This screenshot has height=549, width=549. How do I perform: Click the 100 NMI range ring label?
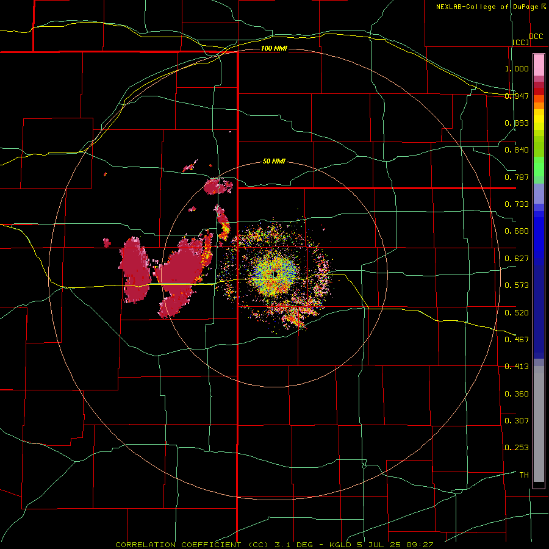point(274,48)
